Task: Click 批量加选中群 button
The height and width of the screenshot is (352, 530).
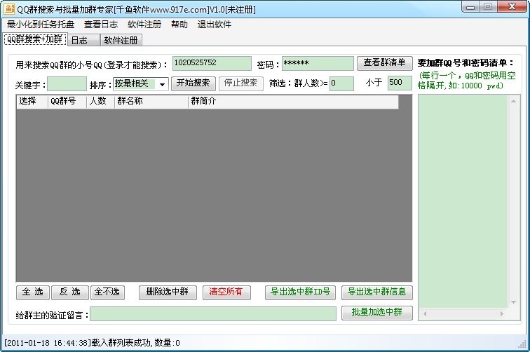Action: click(377, 313)
